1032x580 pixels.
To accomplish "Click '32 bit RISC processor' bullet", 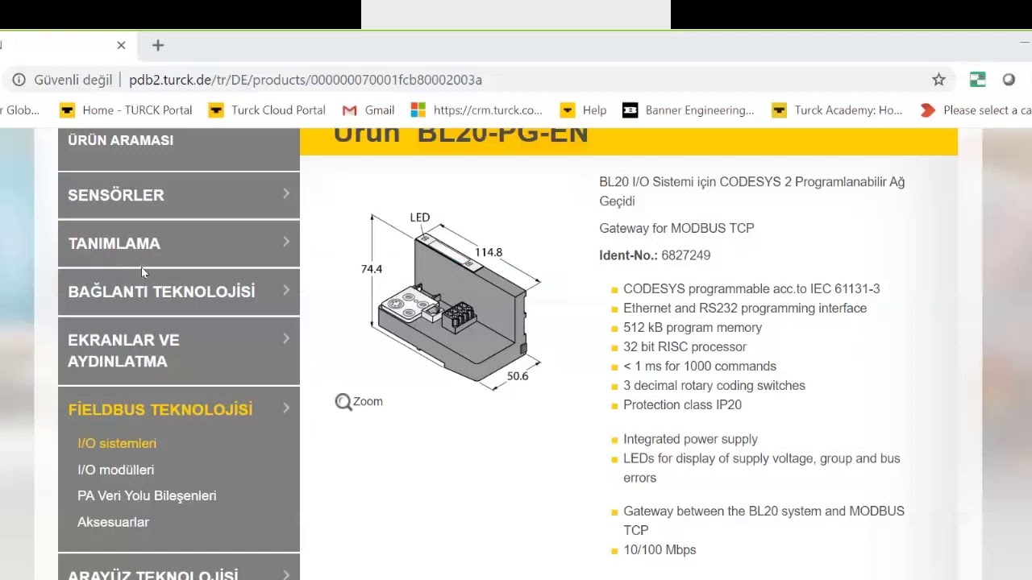I will tap(685, 347).
